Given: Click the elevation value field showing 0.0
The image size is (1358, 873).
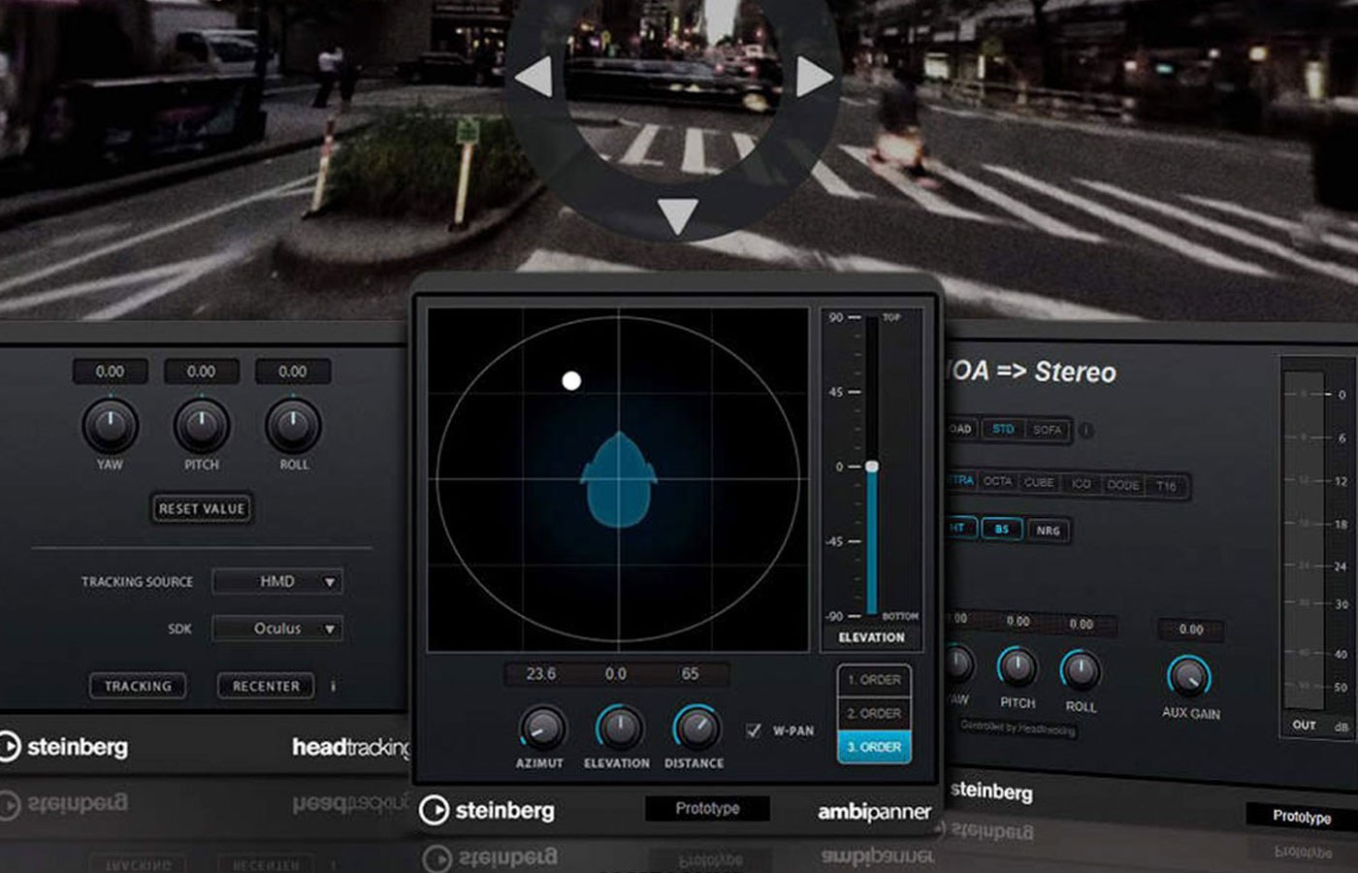Looking at the screenshot, I should (x=616, y=673).
